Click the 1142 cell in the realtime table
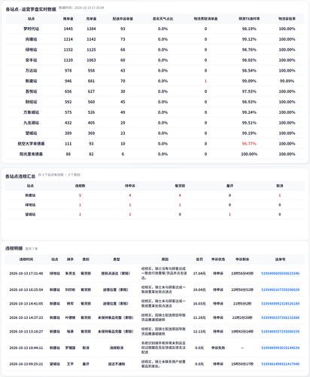 point(91,39)
